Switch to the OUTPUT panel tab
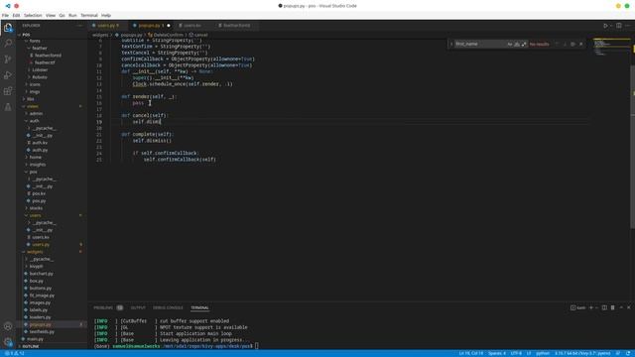 point(138,307)
